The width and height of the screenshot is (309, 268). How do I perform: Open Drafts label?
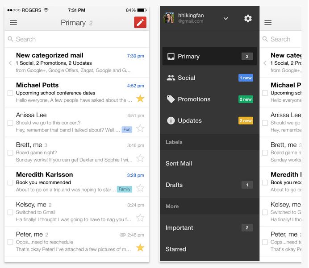point(209,185)
